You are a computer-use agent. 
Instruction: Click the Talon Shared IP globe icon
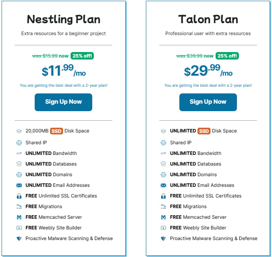(x=164, y=143)
